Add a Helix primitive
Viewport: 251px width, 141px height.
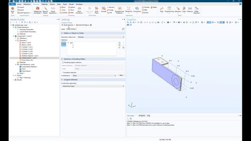71,13
